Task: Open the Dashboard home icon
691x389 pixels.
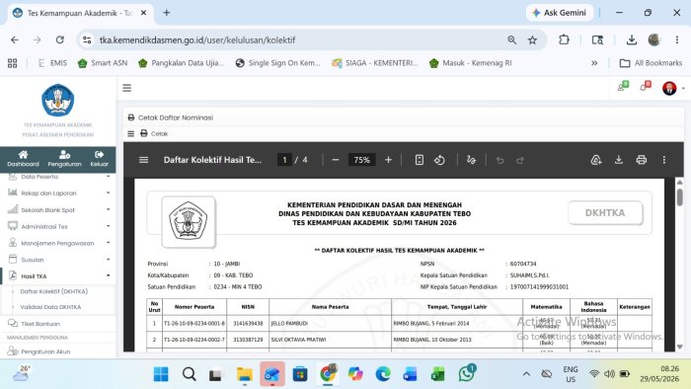Action: click(x=23, y=159)
